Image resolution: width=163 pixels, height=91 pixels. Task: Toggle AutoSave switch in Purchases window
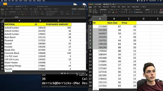12,7
